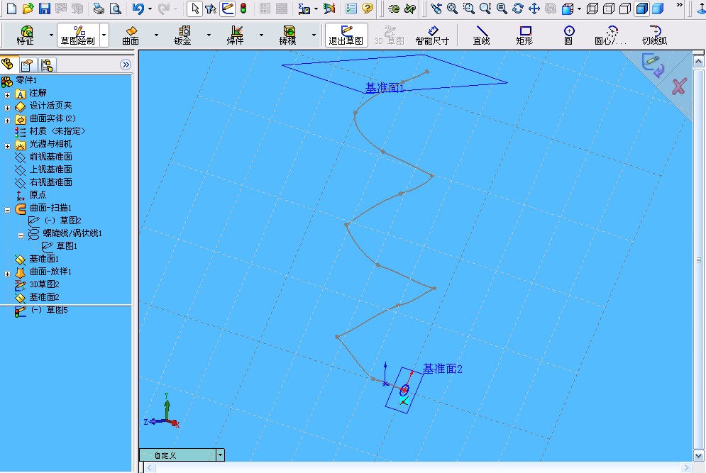Rebuild the model with the traffic light icon
The image size is (706, 473).
click(x=243, y=8)
